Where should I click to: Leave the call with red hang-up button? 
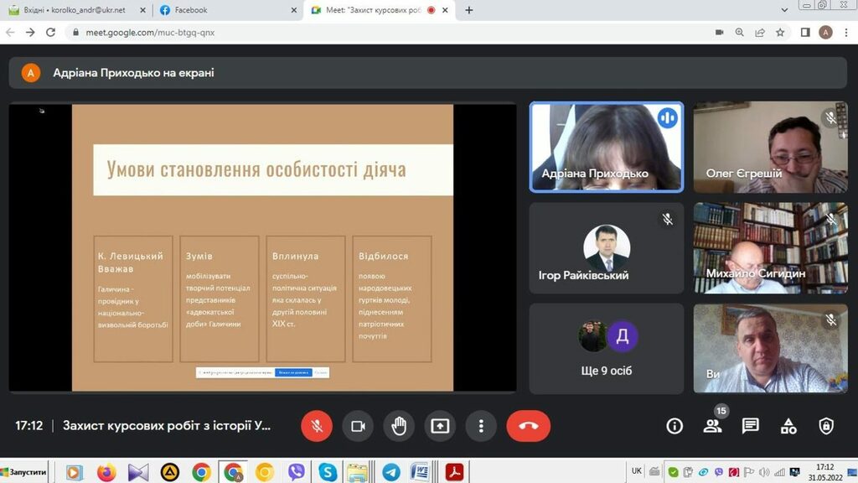[528, 426]
